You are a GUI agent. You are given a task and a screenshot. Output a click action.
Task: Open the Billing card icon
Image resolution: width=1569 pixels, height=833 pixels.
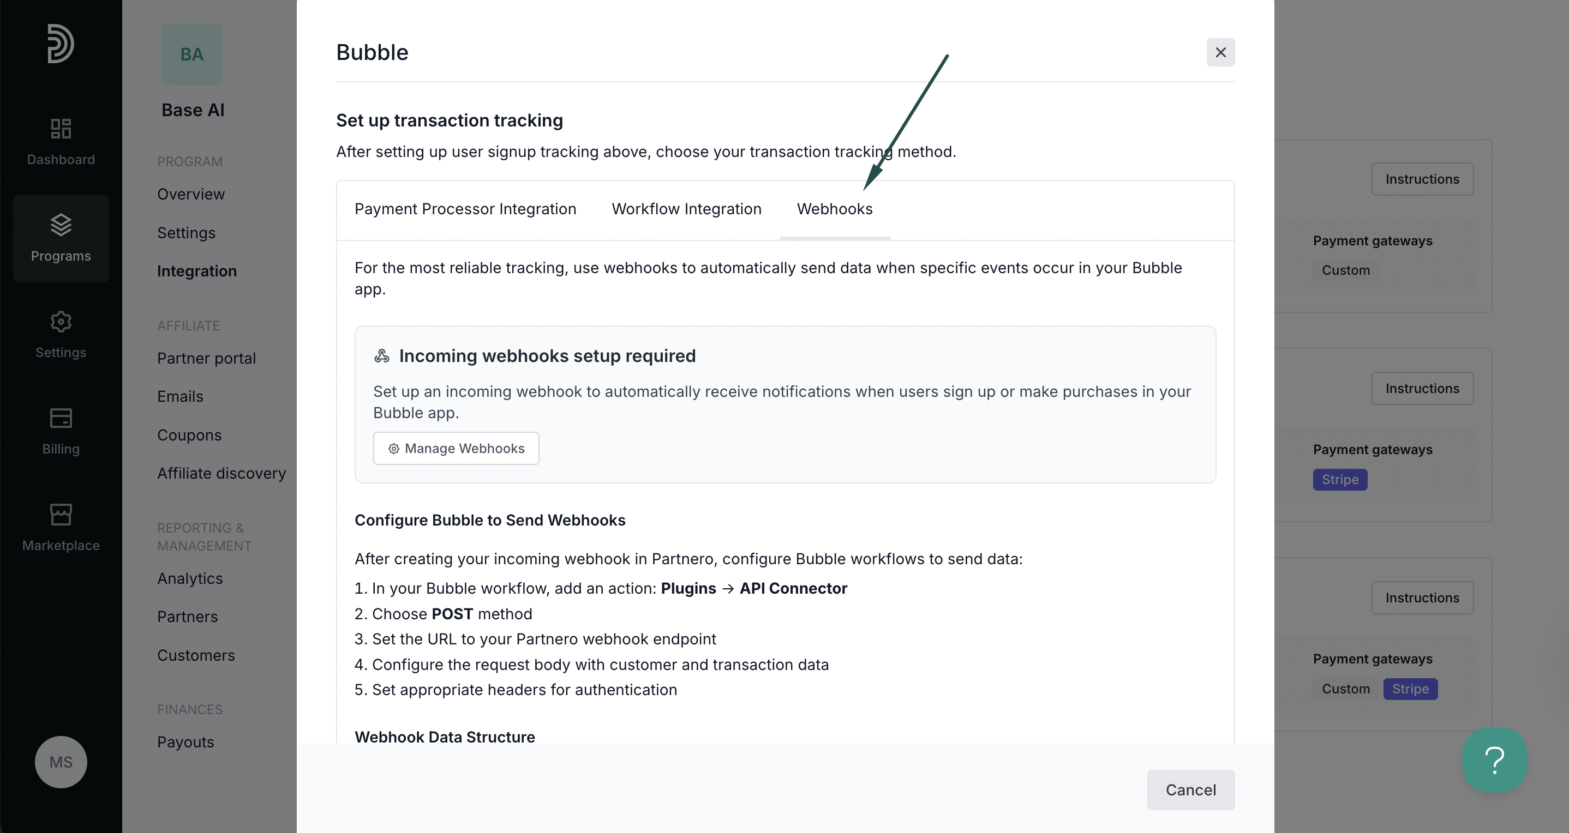pos(61,418)
